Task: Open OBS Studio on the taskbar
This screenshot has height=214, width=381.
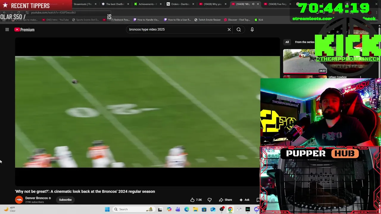Action: [x=221, y=209]
